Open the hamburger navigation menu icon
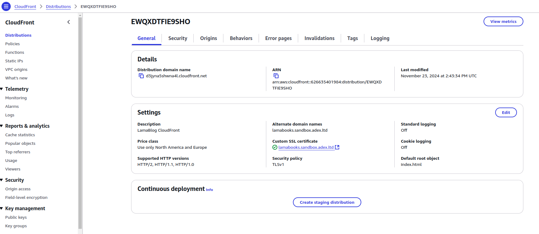539x234 pixels. (6, 6)
